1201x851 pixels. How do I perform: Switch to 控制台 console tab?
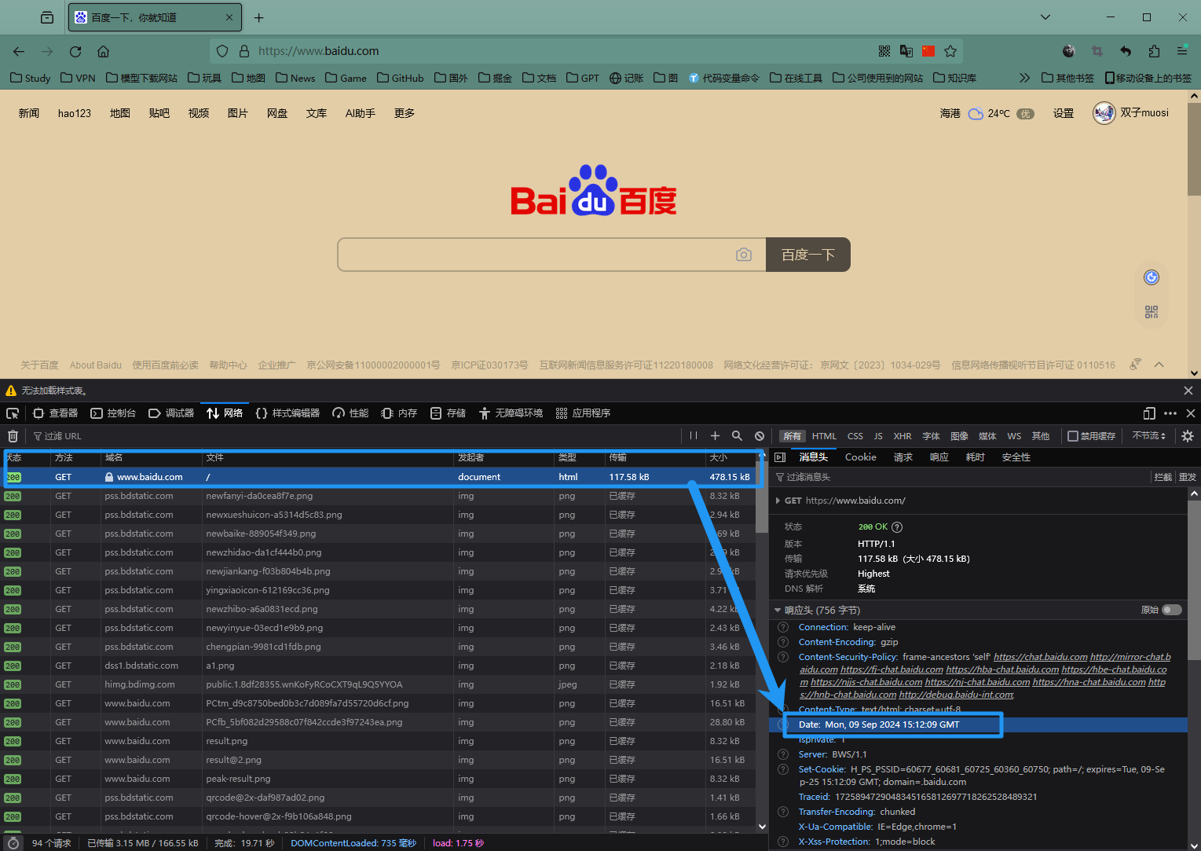(x=113, y=413)
